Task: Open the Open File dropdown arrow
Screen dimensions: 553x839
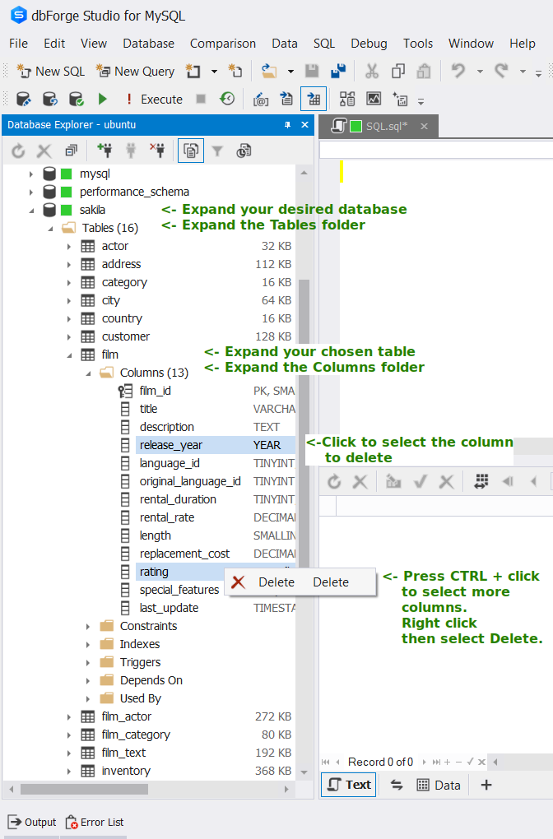Action: [290, 72]
